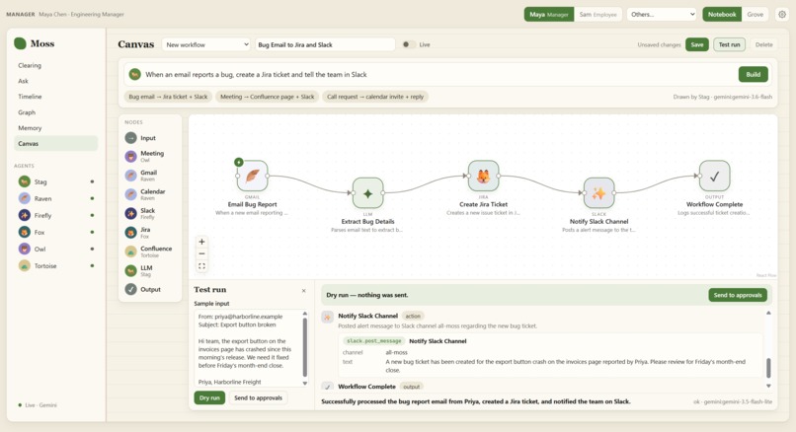This screenshot has width=796, height=432.
Task: Close the Test run panel
Action: (x=303, y=291)
